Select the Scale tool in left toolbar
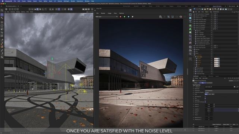The width and height of the screenshot is (239, 134). (x=2, y=29)
